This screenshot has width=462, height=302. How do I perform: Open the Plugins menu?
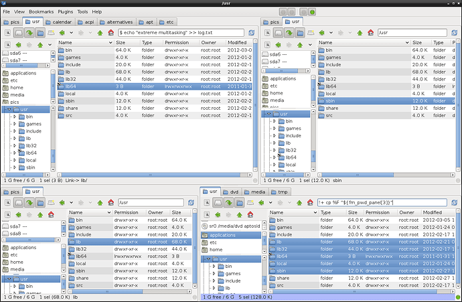[x=66, y=12]
